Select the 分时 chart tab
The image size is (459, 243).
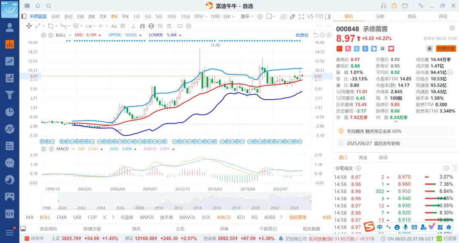coord(55,17)
